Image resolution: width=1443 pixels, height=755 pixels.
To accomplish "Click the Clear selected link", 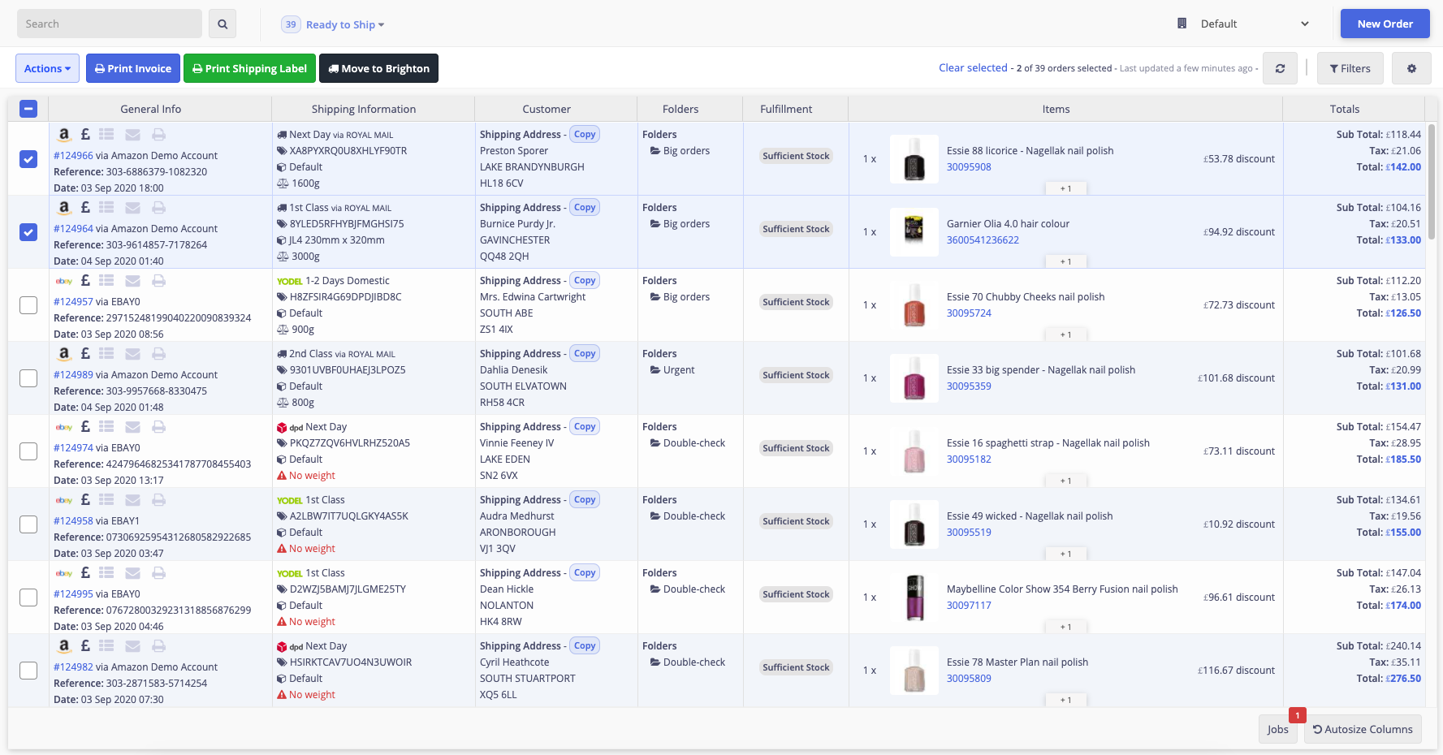I will point(973,68).
